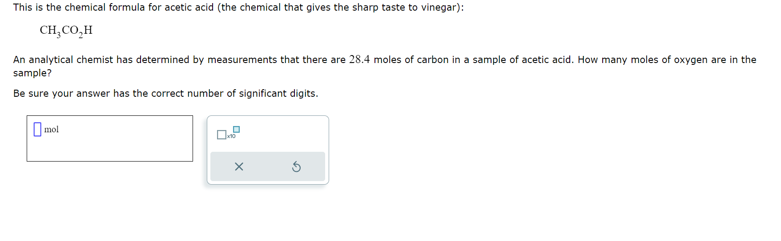Click the blue answer placeholder box
The width and height of the screenshot is (781, 241).
pyautogui.click(x=37, y=129)
